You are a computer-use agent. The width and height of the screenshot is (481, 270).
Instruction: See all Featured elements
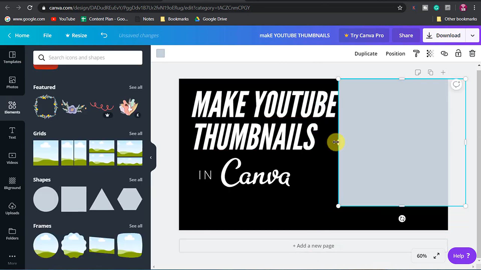(x=136, y=87)
